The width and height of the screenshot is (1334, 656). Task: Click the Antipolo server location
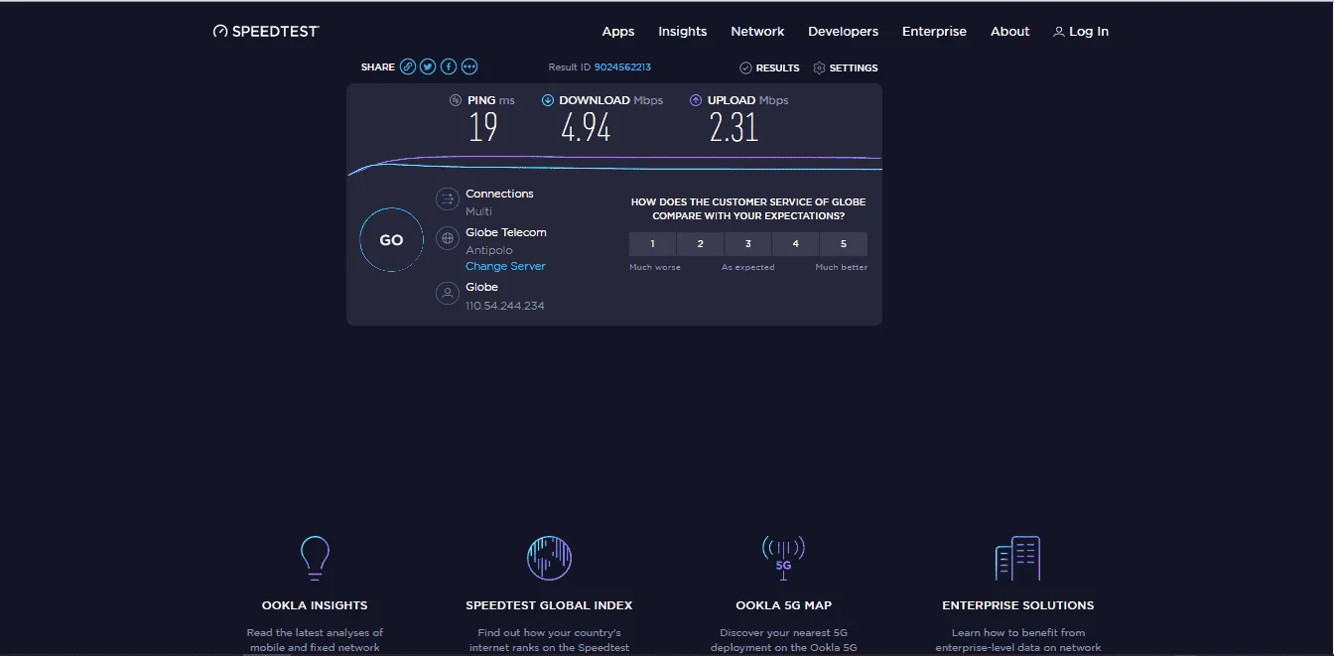[x=489, y=250]
